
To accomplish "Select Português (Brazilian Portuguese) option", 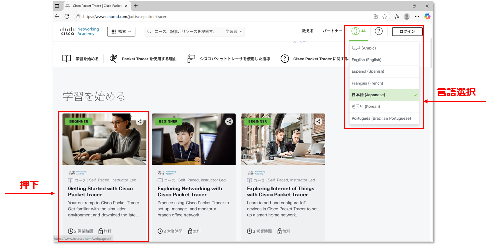I will click(x=384, y=118).
